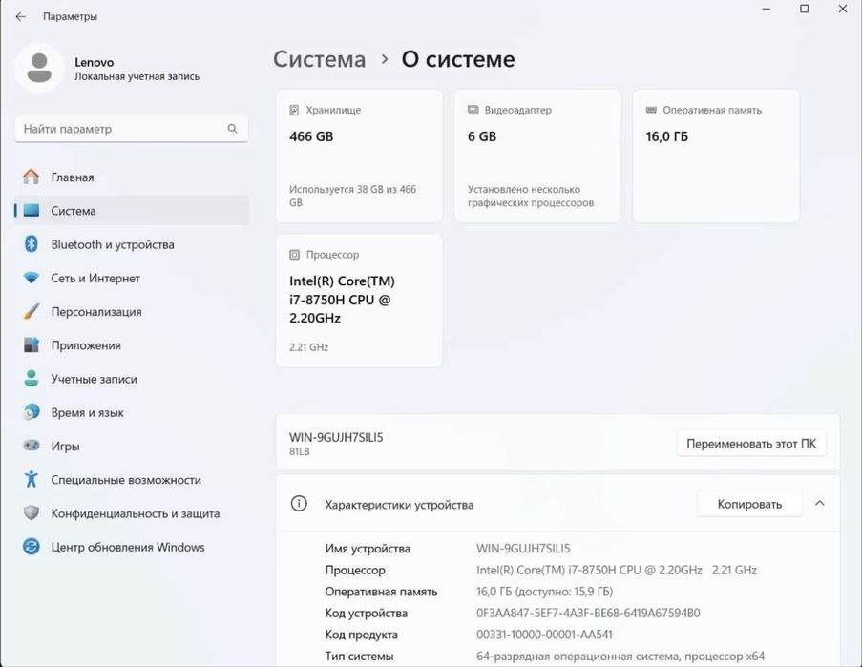This screenshot has width=862, height=667.
Task: Open Игры settings page
Action: tap(132, 446)
